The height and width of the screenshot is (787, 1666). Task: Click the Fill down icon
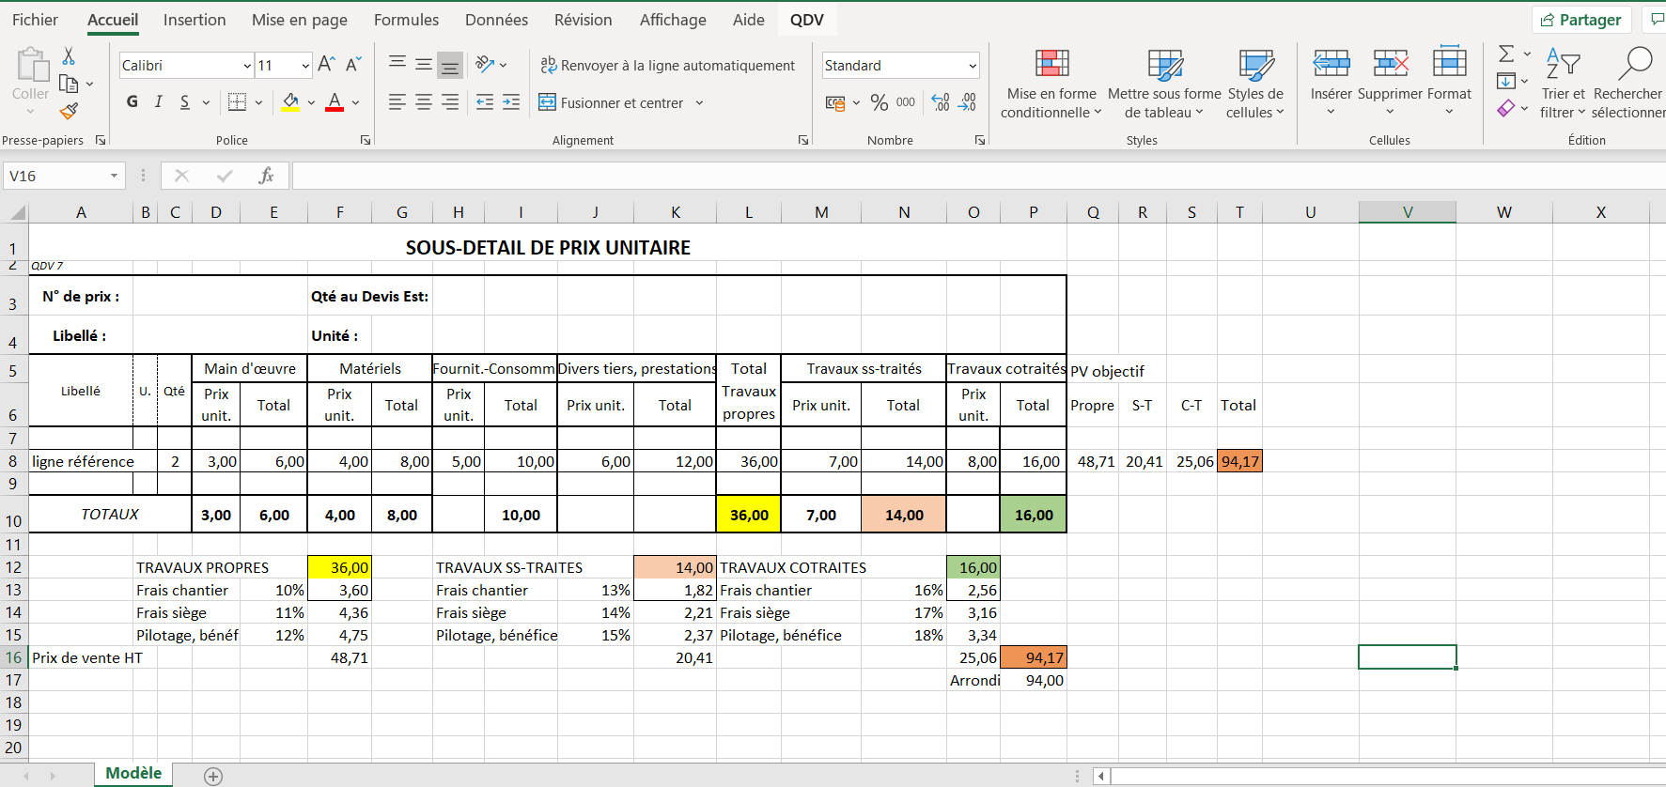tap(1506, 81)
